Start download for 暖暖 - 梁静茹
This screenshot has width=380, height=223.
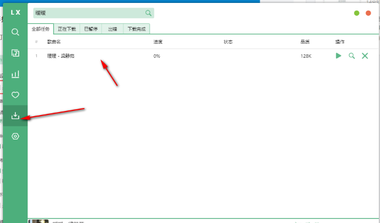338,56
